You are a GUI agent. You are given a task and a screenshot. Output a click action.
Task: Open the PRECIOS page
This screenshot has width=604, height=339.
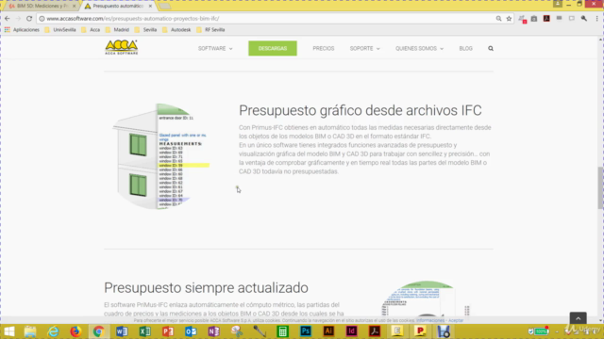point(323,48)
